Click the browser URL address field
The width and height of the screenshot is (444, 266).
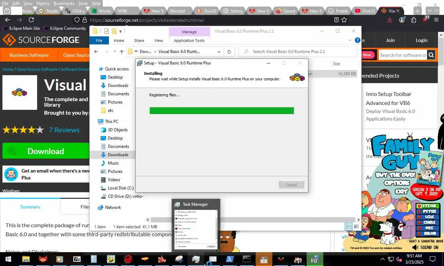pos(208,20)
